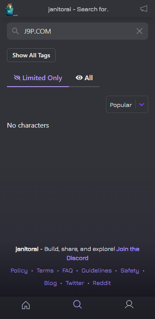This screenshot has width=155, height=319.
Task: Switch to the Limited Only tab
Action: 38,78
